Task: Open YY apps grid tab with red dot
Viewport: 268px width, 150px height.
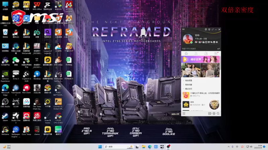Action: pos(216,53)
